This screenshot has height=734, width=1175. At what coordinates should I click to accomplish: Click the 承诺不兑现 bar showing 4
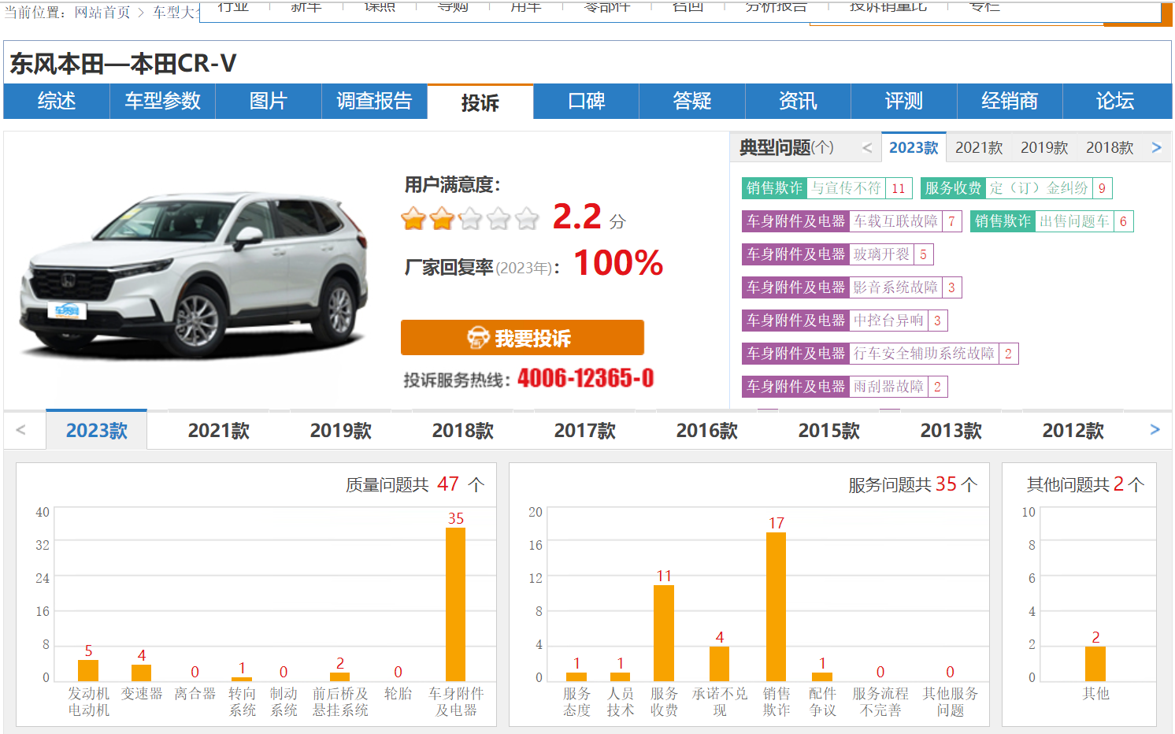(720, 664)
